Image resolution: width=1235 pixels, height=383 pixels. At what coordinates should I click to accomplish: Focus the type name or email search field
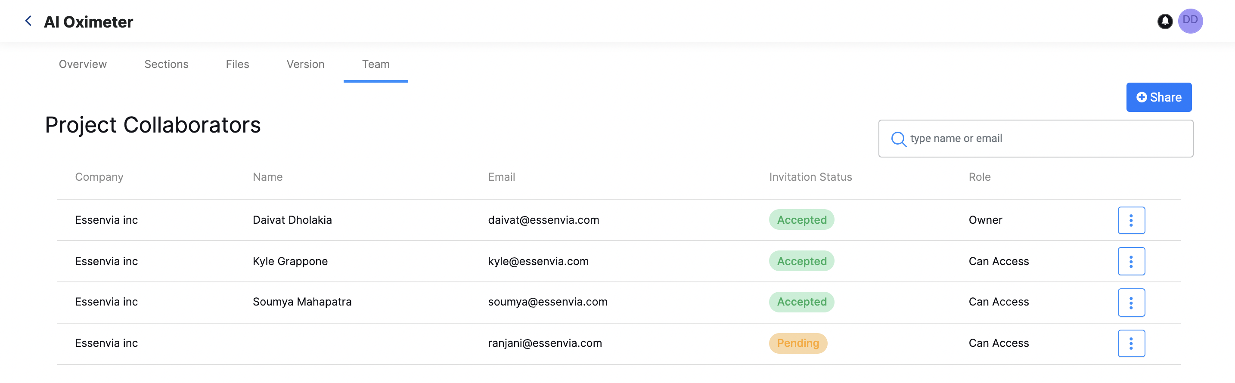1036,139
